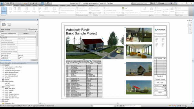Select the Finestra window tool

(x=19, y=10)
